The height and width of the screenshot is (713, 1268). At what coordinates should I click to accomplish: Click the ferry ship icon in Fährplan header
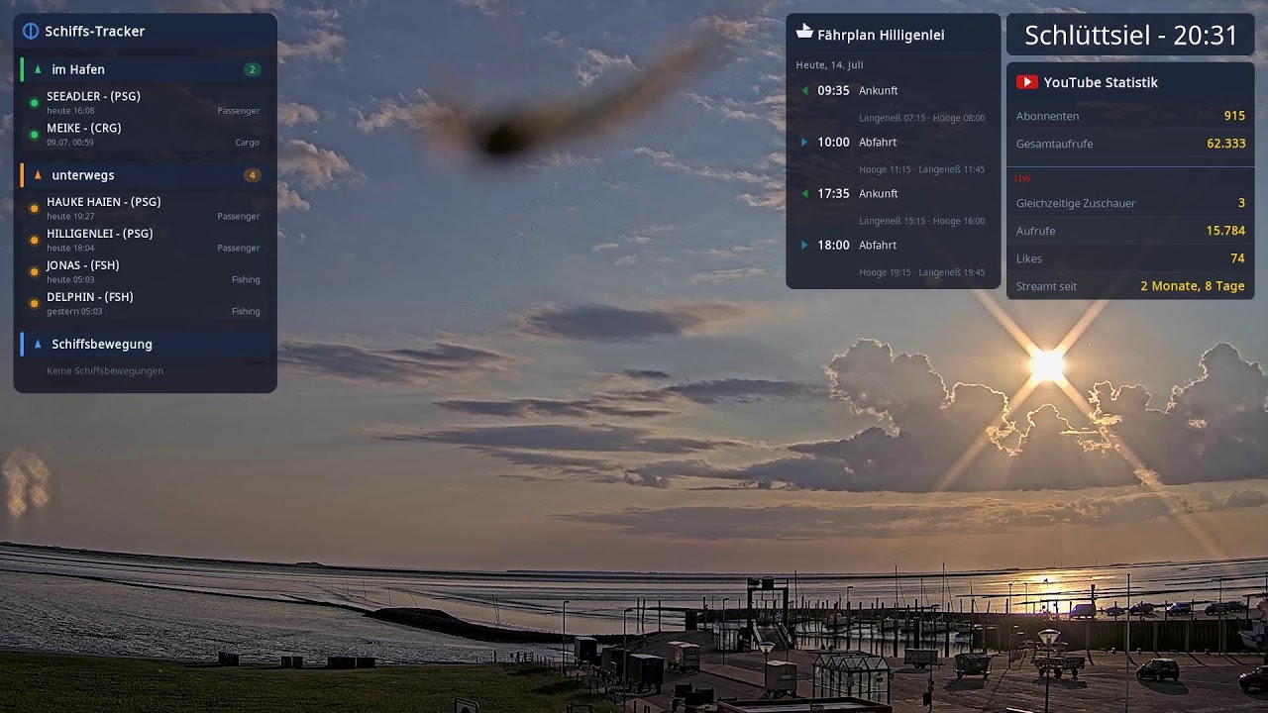pos(804,32)
